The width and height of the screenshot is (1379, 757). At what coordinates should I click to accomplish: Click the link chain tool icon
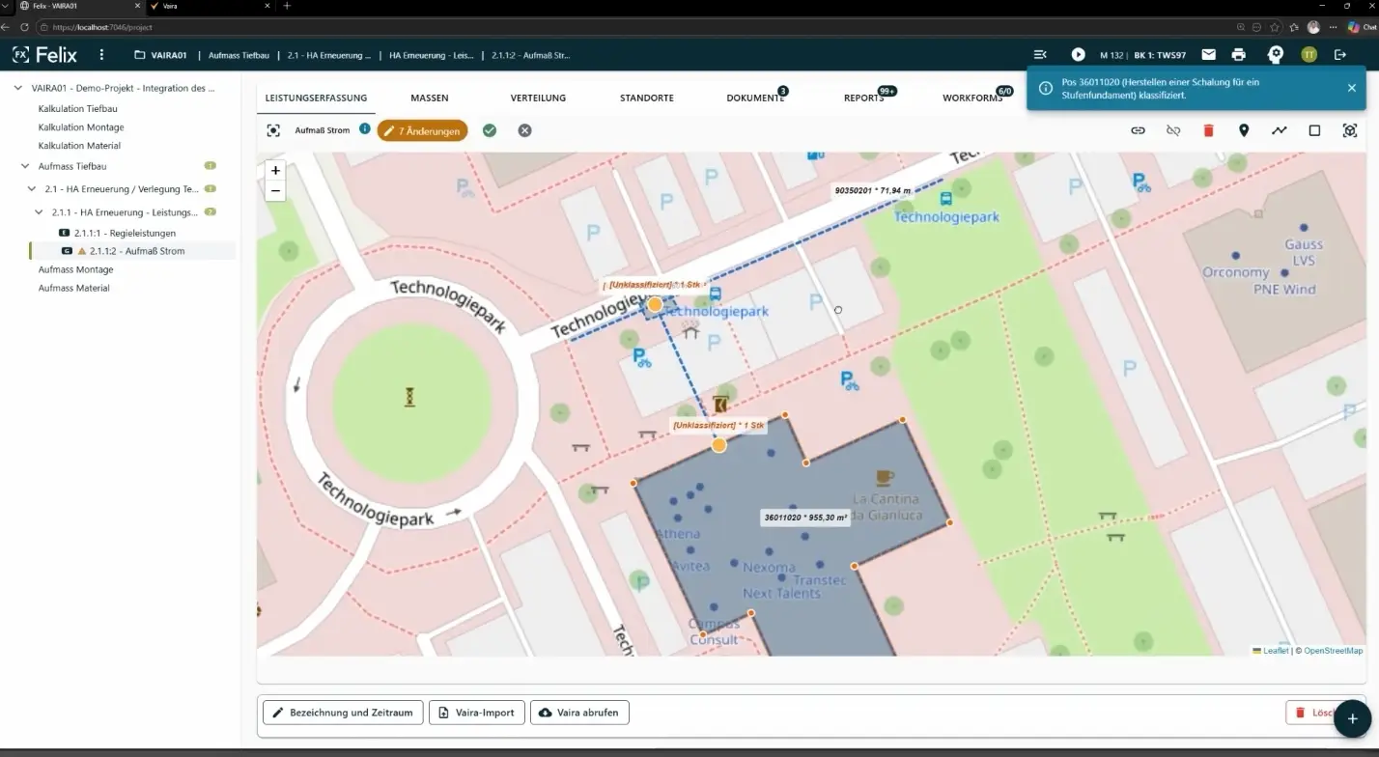click(x=1138, y=130)
